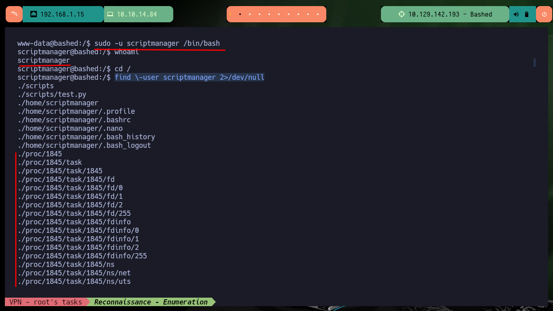
Task: Click the 192.168.1.15 local IP module
Action: point(63,14)
